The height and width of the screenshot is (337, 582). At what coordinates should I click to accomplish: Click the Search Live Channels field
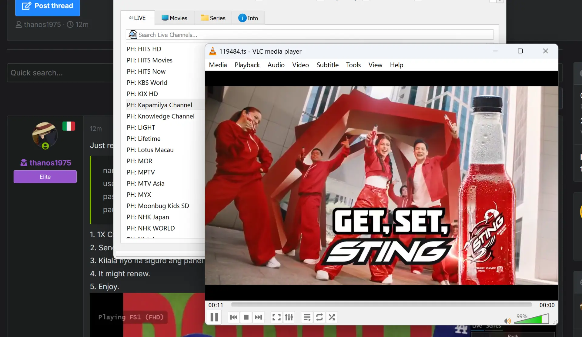pyautogui.click(x=310, y=35)
